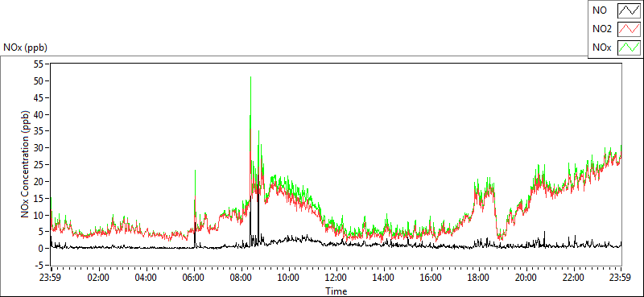The height and width of the screenshot is (297, 644).
Task: Click the 0 y-axis tick label
Action: pyautogui.click(x=41, y=248)
